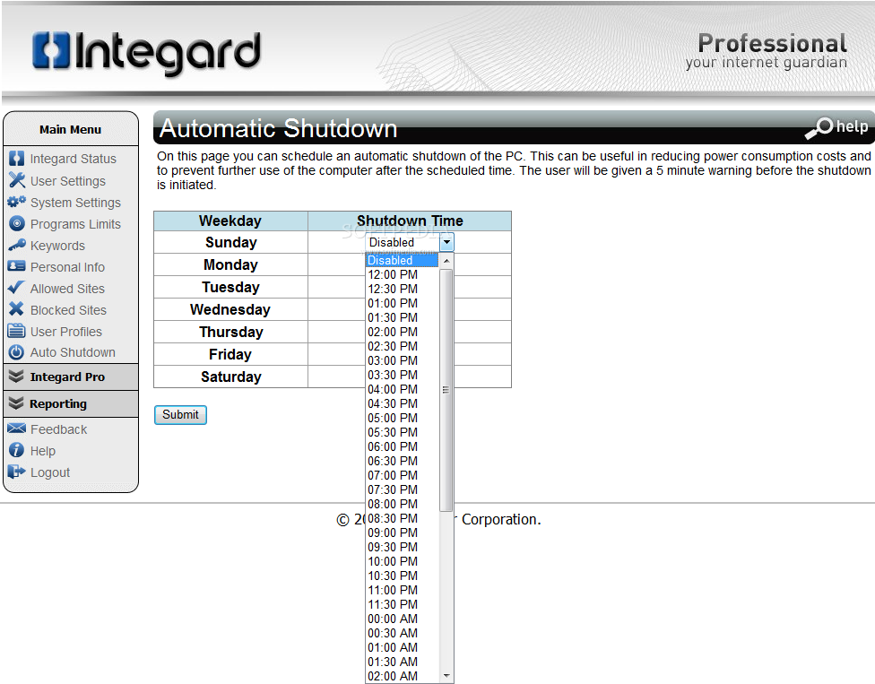Go to User Settings
Viewport: 875px width, 684px height.
tap(67, 181)
